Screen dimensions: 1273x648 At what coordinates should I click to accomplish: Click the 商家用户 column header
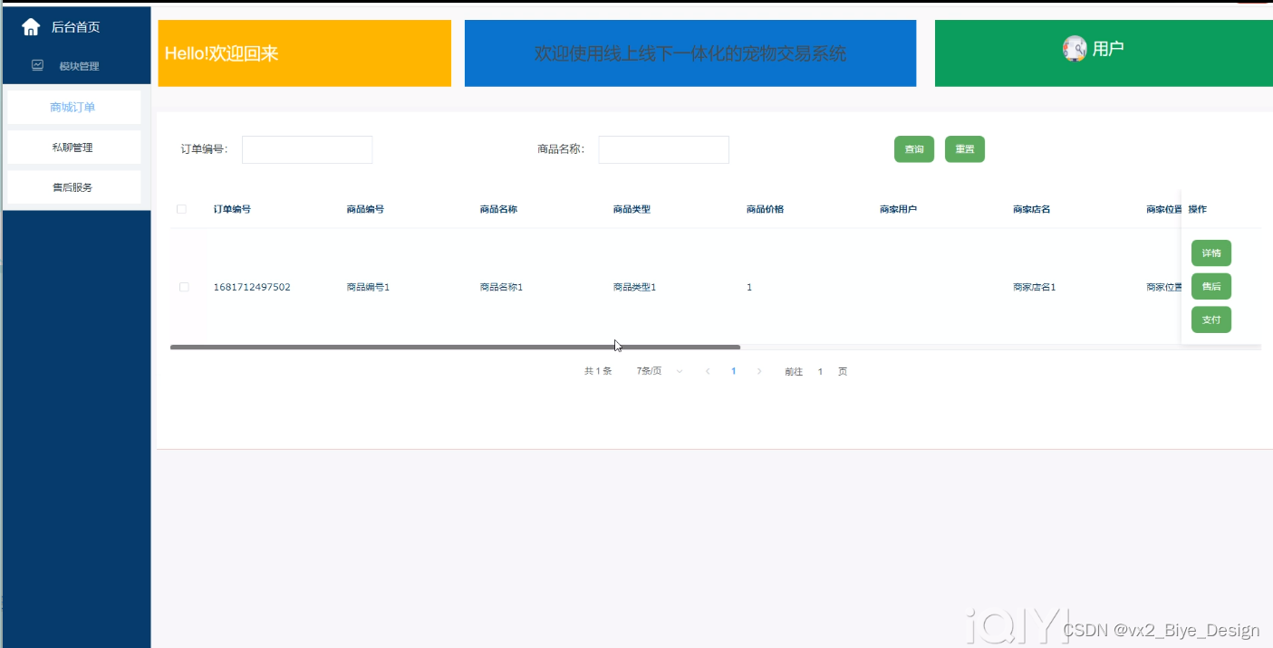click(x=898, y=209)
